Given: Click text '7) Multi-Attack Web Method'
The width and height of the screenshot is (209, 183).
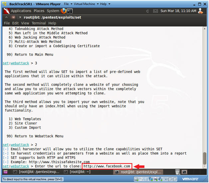Looking at the screenshot, I should (x=35, y=42).
